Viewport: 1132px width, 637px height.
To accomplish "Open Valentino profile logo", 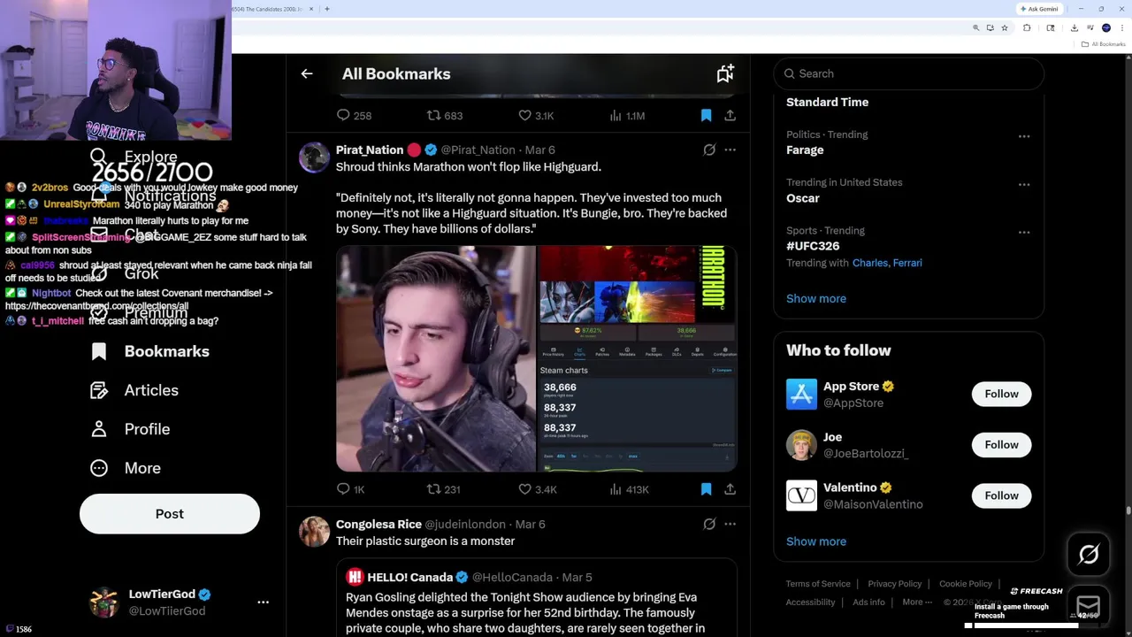I will 801,495.
